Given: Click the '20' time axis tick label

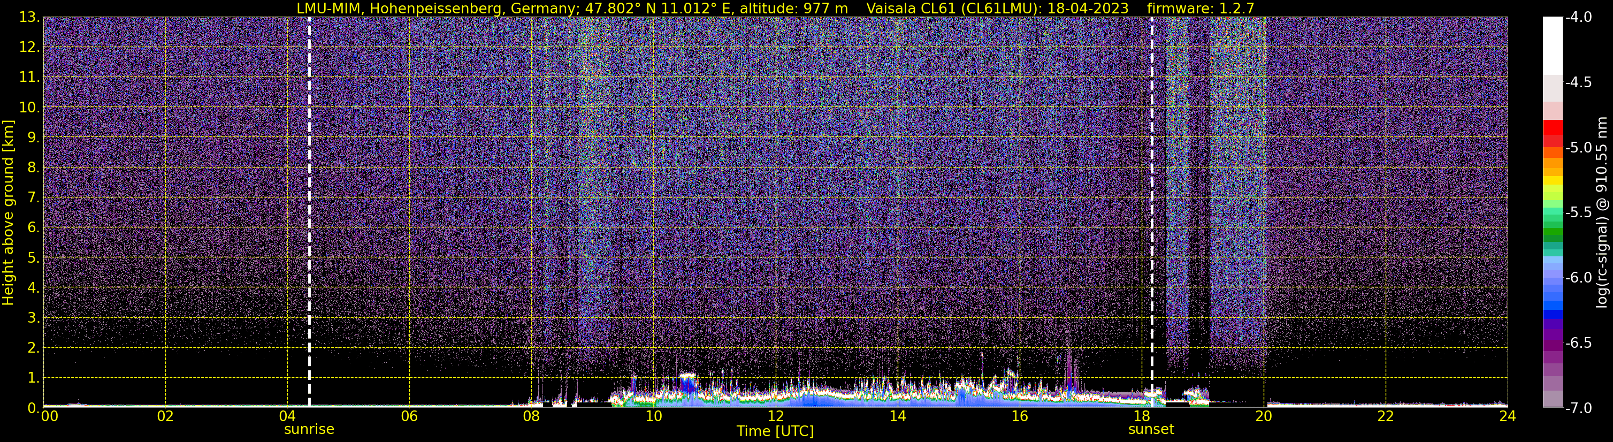Looking at the screenshot, I should 1264,416.
